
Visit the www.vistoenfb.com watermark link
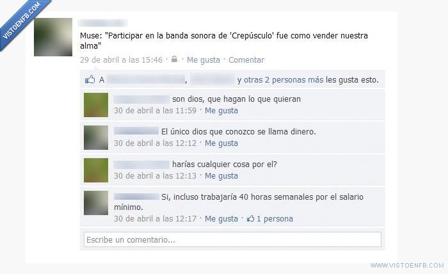407,266
